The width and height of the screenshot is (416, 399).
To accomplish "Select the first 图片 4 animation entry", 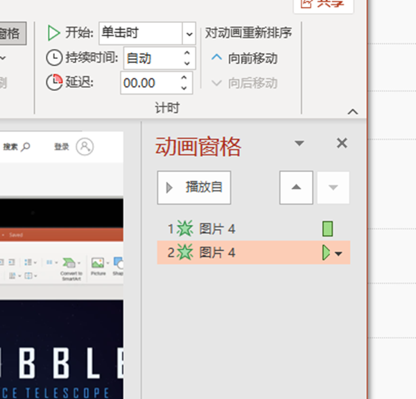I will tap(217, 228).
